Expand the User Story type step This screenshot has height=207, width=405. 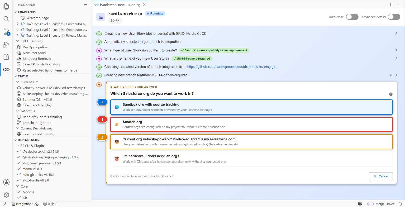[396, 50]
